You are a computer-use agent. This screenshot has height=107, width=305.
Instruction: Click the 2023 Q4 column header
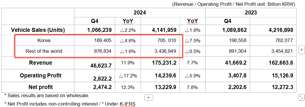(227, 21)
